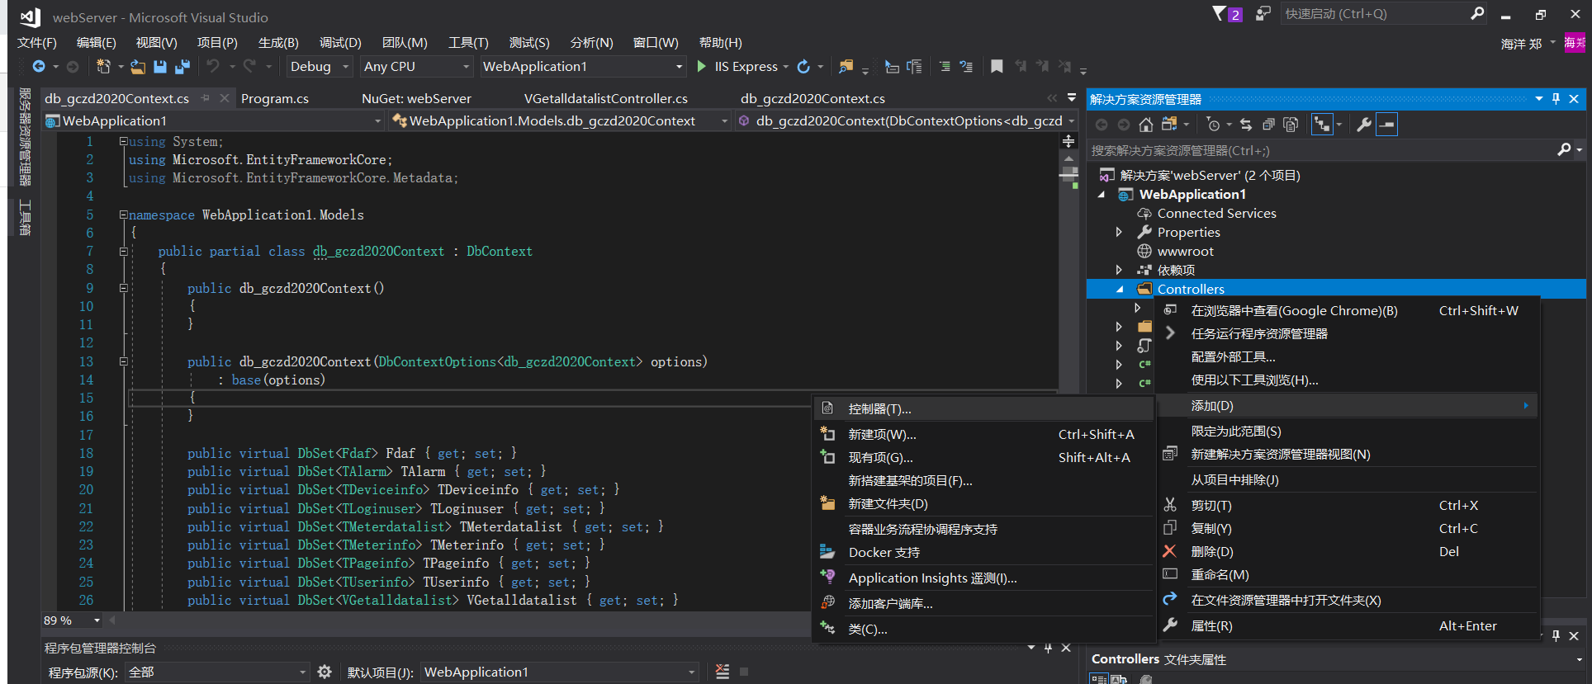Collapse class definition outlining at line 7

[x=123, y=251]
